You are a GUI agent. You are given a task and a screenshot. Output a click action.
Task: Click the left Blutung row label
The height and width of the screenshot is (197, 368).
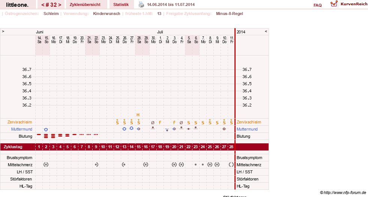coord(26,136)
